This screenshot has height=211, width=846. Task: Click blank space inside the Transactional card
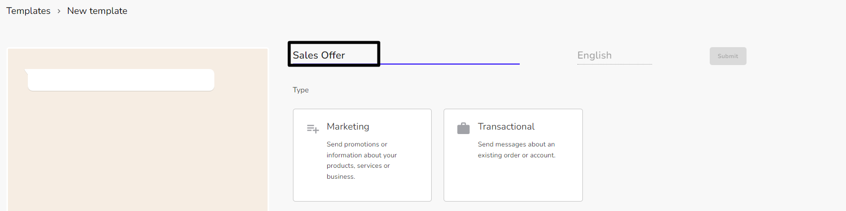[513, 181]
